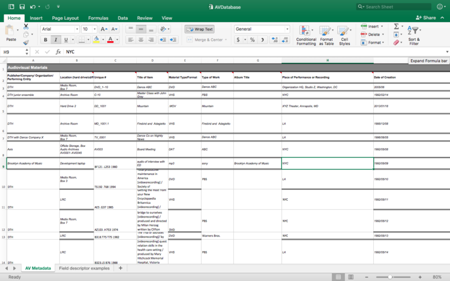
Task: Click Insert cells button
Action: click(x=372, y=26)
